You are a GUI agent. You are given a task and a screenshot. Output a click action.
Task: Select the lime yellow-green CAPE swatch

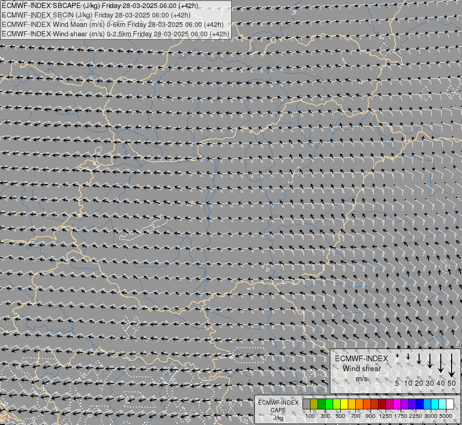[337, 404]
